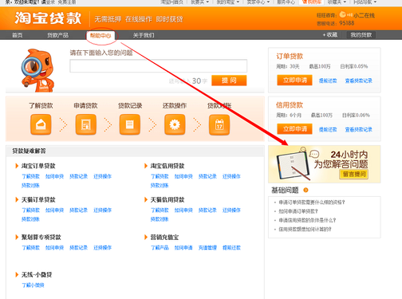This screenshot has width=402, height=299.
Task: Click 了解贷款 link under 淘宝信用贷款
Action: click(160, 176)
